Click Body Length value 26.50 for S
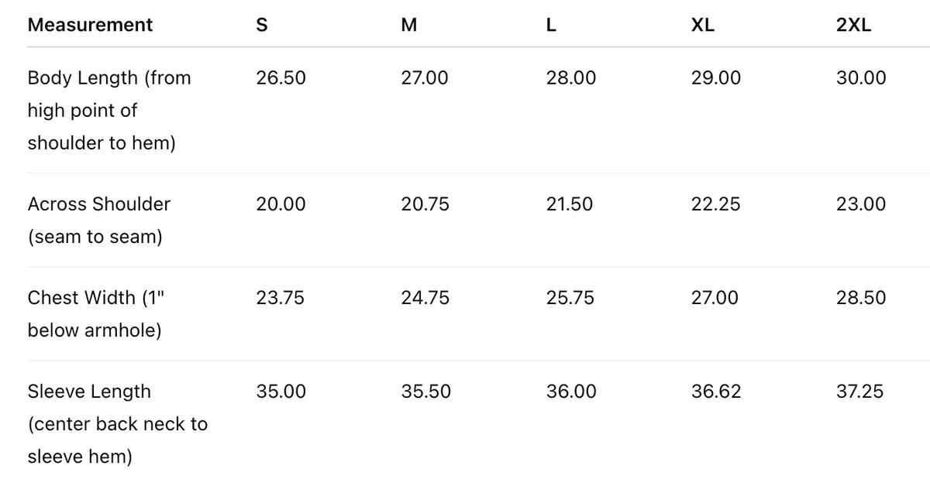 coord(281,78)
